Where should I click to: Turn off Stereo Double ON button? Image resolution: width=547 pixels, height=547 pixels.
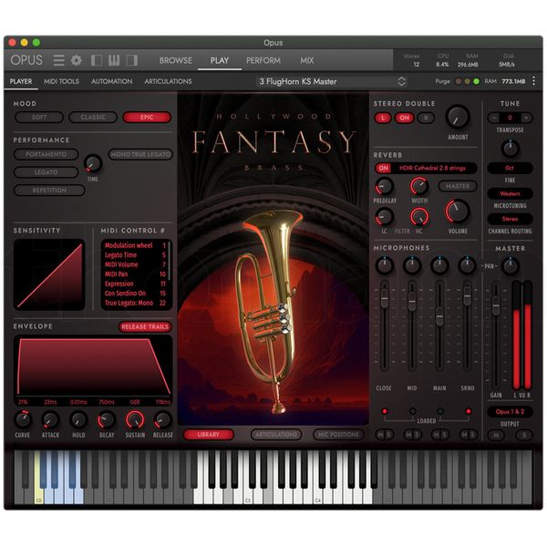(404, 118)
